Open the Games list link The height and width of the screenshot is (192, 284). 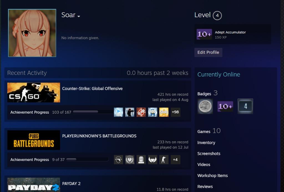(x=204, y=132)
